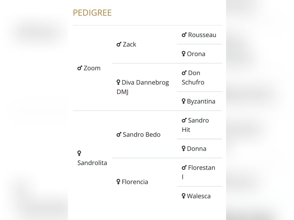Click the PEDIGREE section heading
Screen dimensions: 294x220
92,13
